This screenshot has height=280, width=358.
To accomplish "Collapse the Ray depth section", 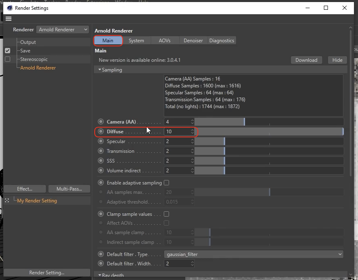I will tap(100, 275).
